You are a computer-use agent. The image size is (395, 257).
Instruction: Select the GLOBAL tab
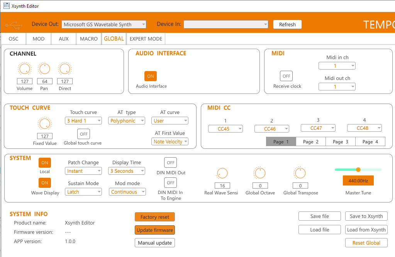click(x=114, y=39)
